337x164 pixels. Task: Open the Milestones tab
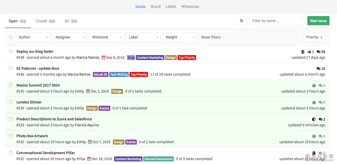coord(190,6)
